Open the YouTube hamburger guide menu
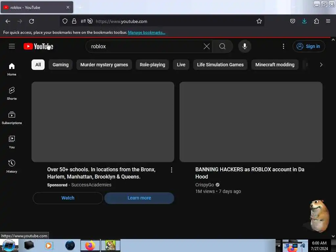 pos(12,46)
